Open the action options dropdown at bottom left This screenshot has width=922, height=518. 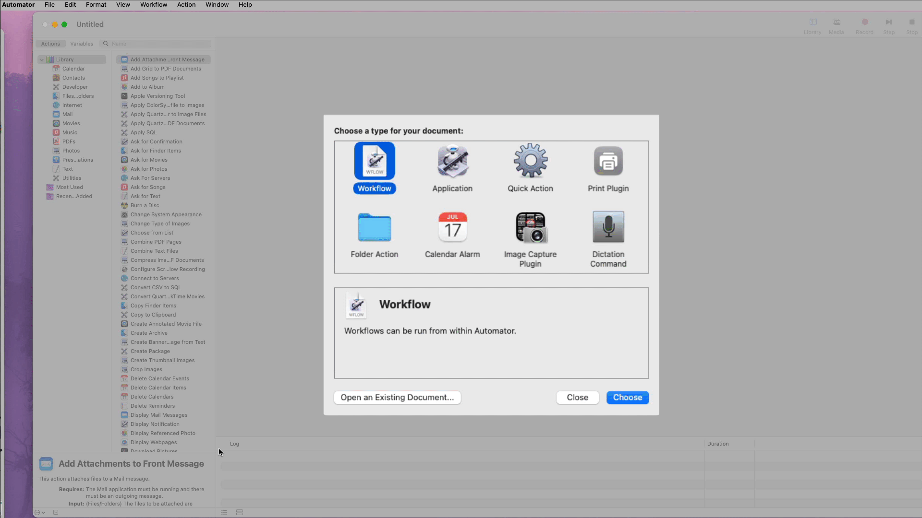coord(40,512)
